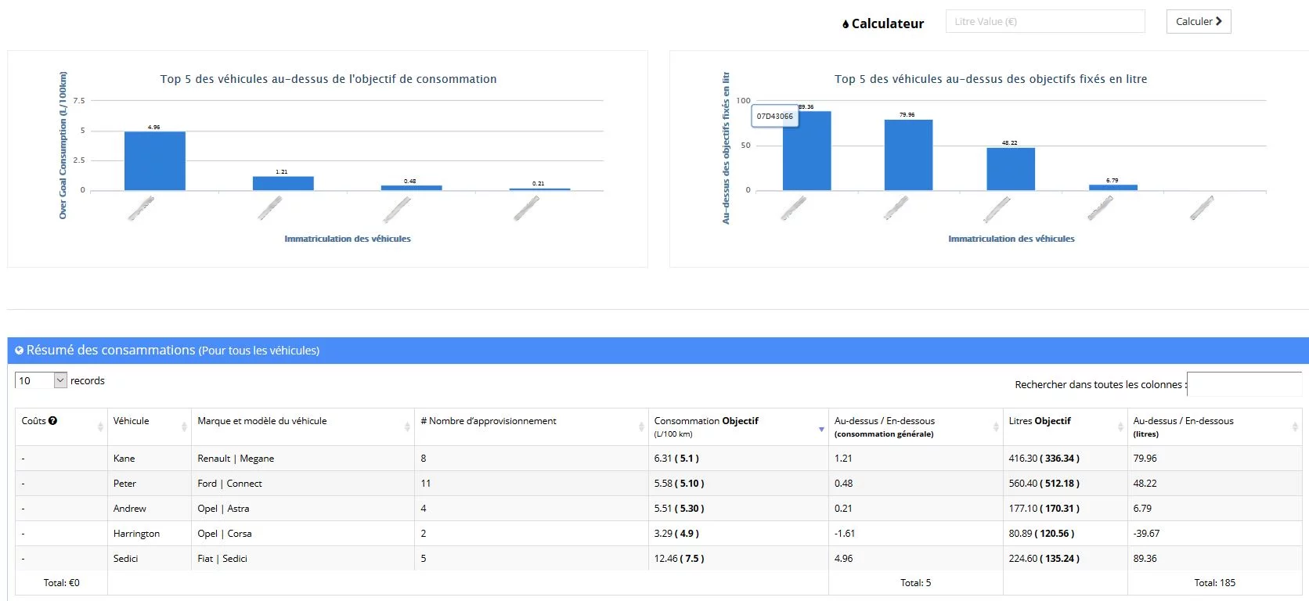The width and height of the screenshot is (1309, 601).
Task: Sort by consommation générale column arrows
Action: click(996, 426)
